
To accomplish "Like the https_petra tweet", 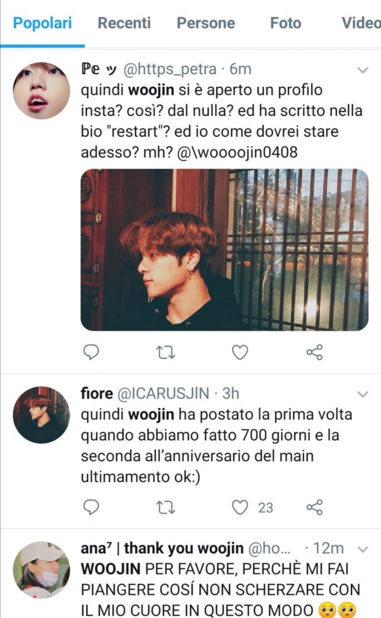I will 240,352.
